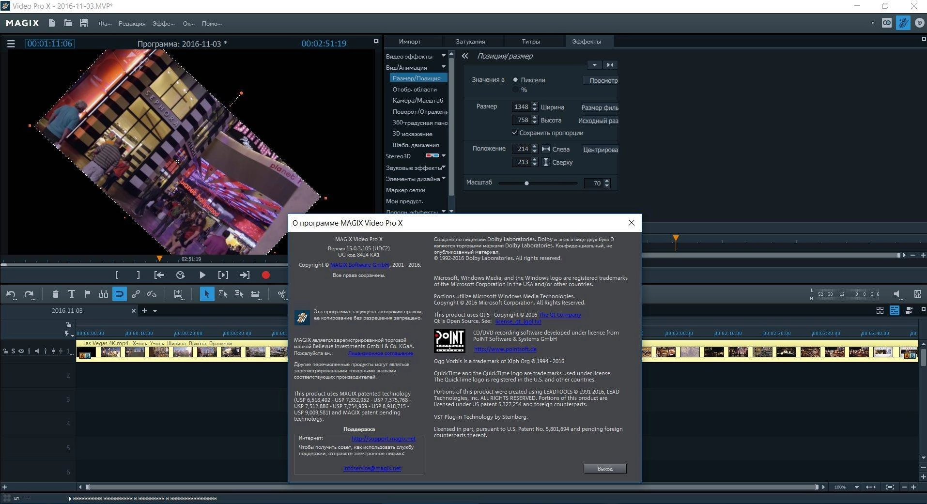
Task: Click the infoservice@magix.net email link
Action: point(372,468)
